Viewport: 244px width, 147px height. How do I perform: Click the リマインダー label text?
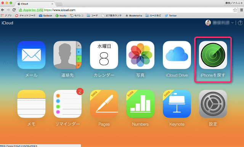tap(67, 124)
